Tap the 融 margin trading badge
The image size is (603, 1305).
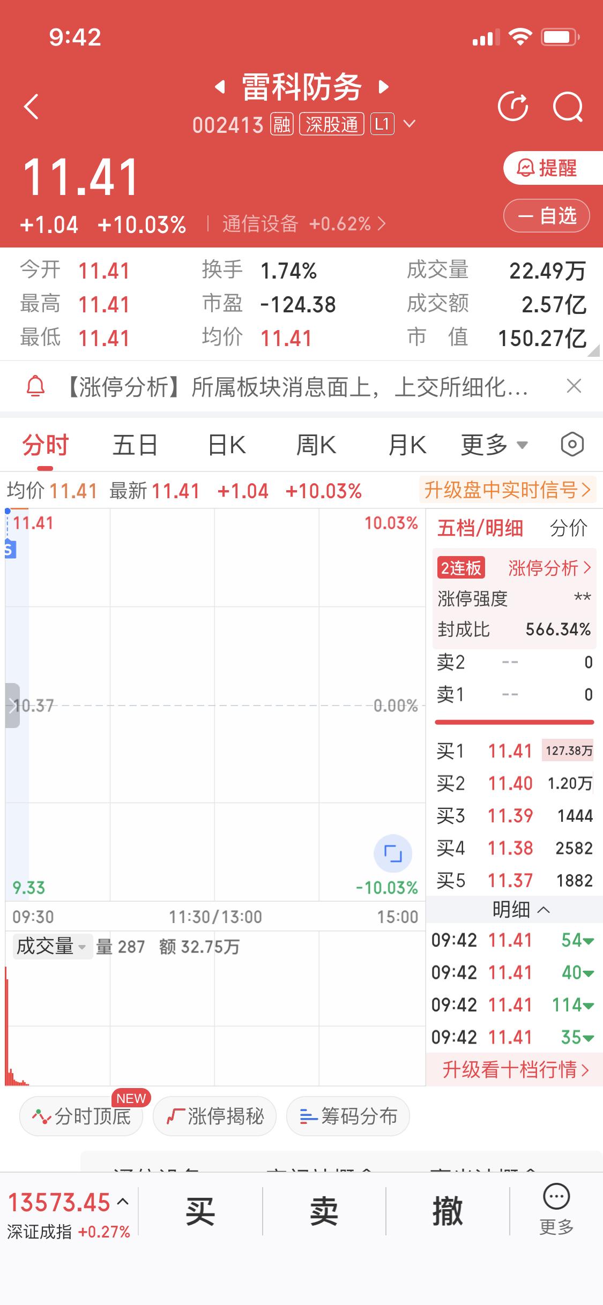pos(281,124)
